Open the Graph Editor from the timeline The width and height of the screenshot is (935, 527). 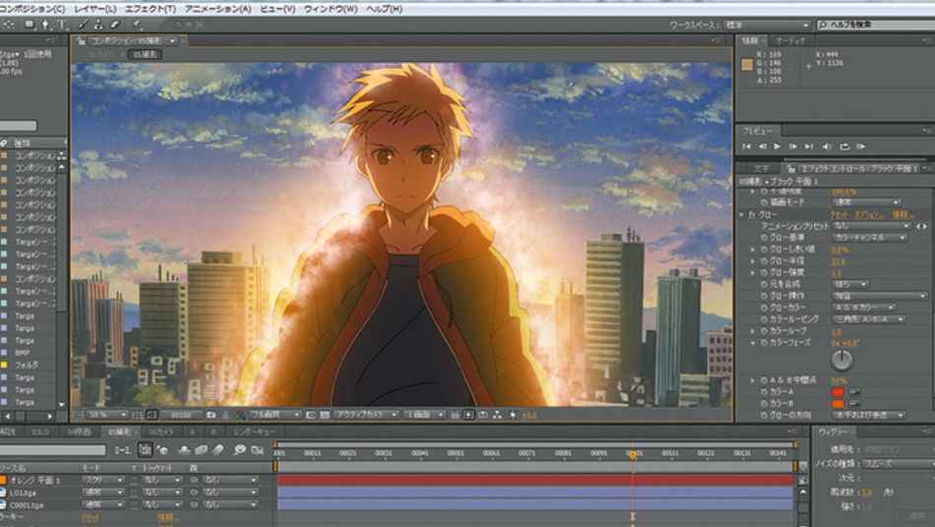tap(257, 450)
